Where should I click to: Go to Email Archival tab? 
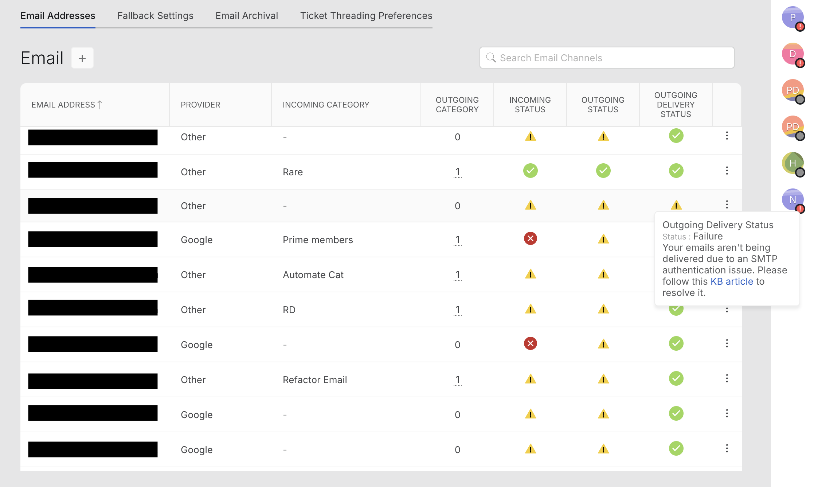click(247, 16)
